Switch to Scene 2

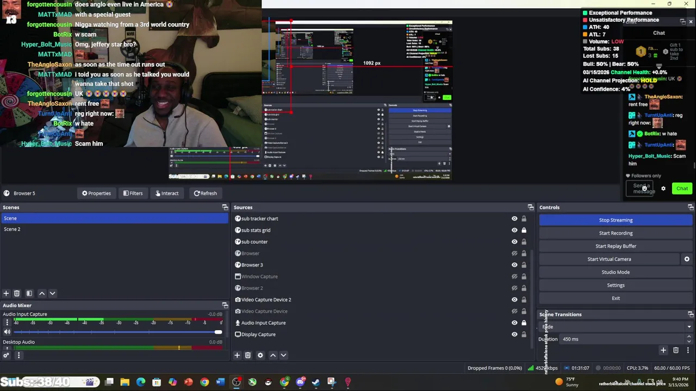point(114,229)
